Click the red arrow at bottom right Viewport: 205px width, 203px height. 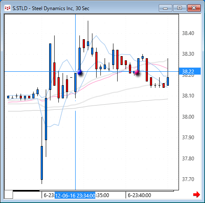[x=197, y=195]
